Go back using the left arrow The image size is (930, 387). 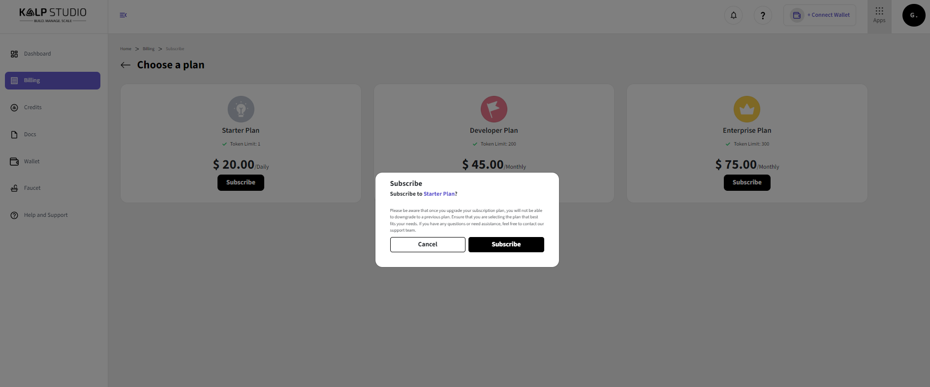[125, 65]
